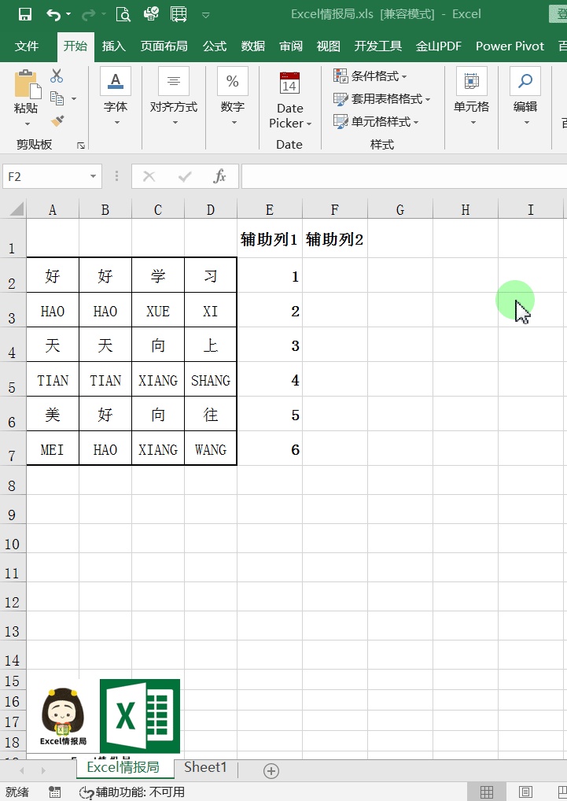Click the Excel情报局 cartoon avatar image
Image resolution: width=567 pixels, height=801 pixels.
coord(63,717)
